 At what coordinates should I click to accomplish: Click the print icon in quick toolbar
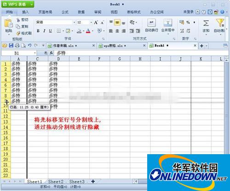point(17,46)
